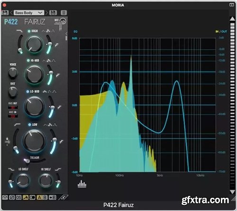Toggle the OS oversampling button
The height and width of the screenshot is (211, 237).
point(18,197)
